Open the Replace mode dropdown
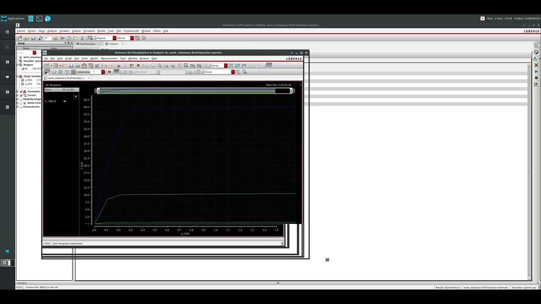Screen dimensions: 541x304 114,38
